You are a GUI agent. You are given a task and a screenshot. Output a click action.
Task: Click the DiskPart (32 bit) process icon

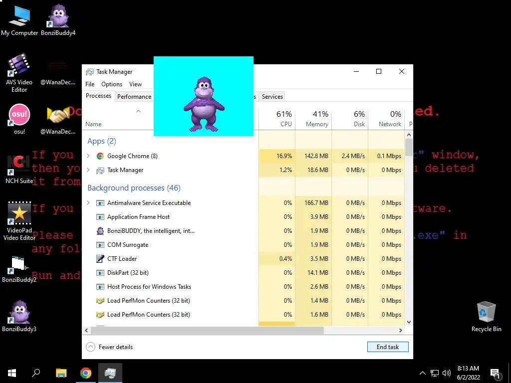[x=100, y=273]
